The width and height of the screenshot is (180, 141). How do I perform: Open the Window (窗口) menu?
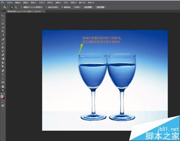82,3
